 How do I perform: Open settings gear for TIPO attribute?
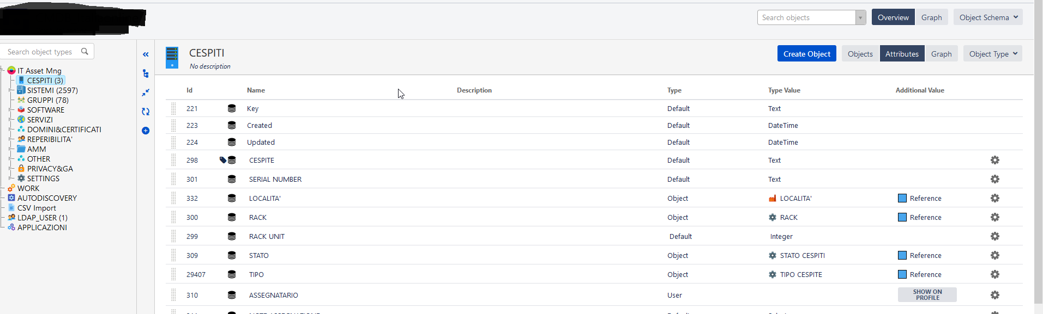[x=995, y=274]
